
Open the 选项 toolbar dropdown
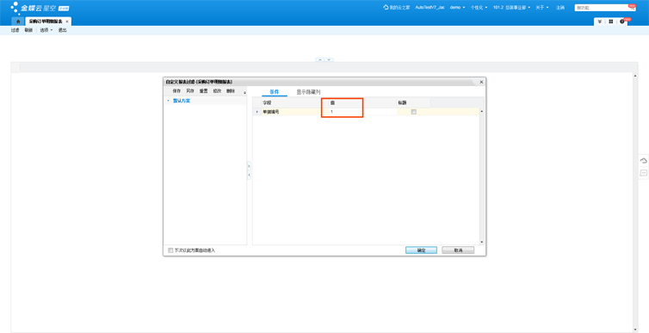coord(46,30)
